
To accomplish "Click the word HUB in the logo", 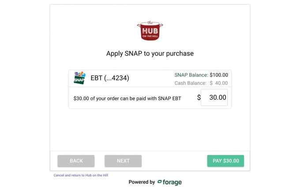I will 150,31.
